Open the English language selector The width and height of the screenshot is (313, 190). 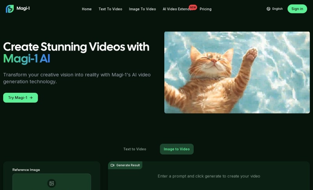tap(275, 9)
